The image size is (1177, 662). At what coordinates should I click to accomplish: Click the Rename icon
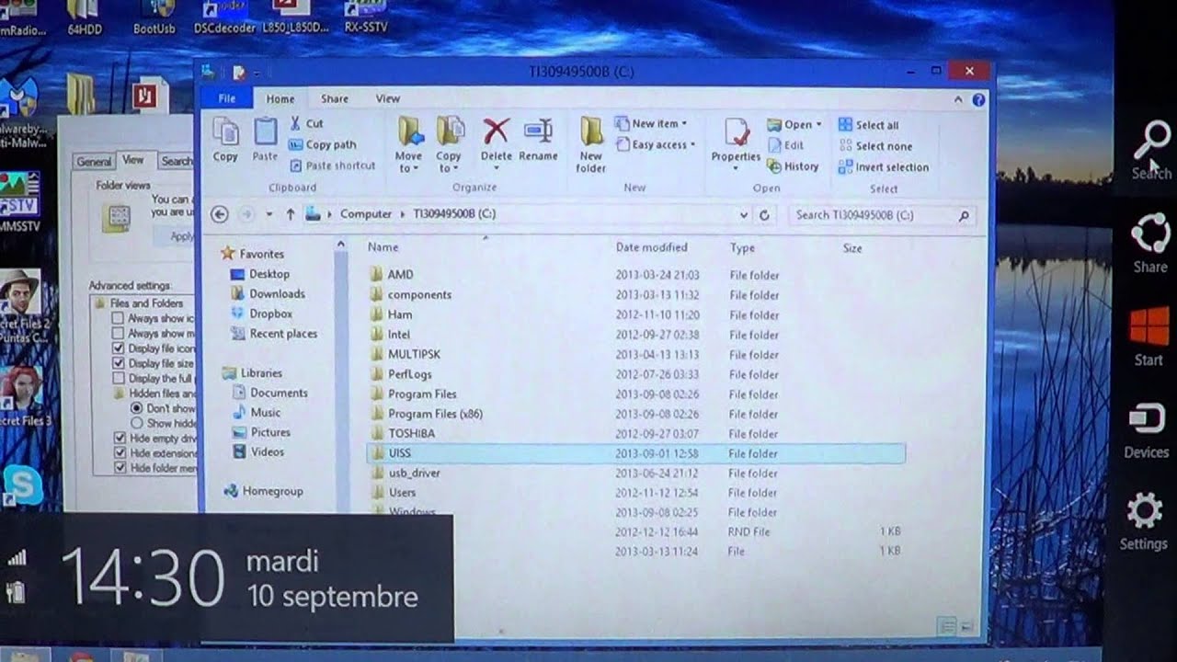click(538, 131)
